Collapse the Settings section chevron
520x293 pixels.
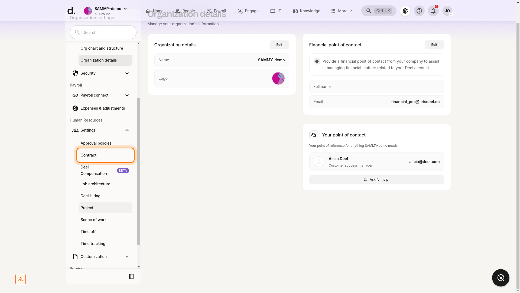[x=127, y=130]
